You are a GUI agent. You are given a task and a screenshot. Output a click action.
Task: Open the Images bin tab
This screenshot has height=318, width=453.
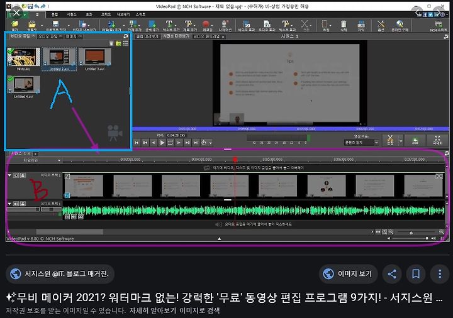pos(74,36)
